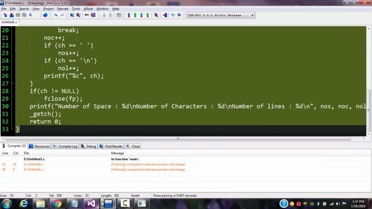
Task: Open the Execute menu
Action: click(x=63, y=9)
